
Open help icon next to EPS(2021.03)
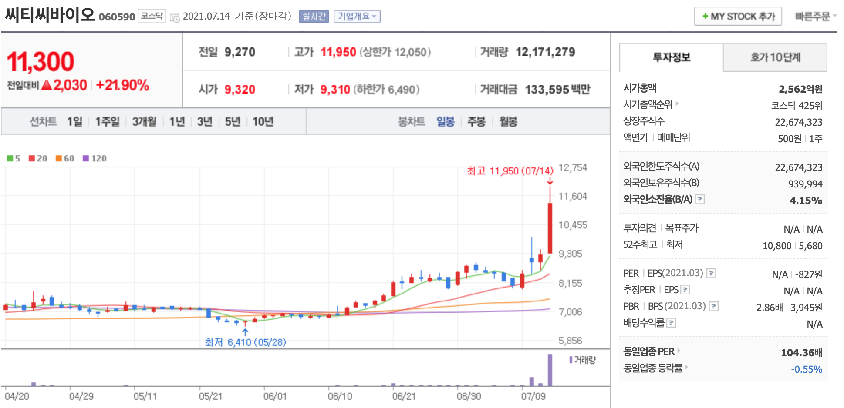click(x=711, y=273)
